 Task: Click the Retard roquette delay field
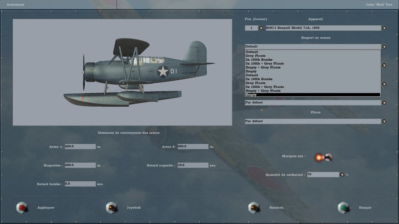point(193,165)
